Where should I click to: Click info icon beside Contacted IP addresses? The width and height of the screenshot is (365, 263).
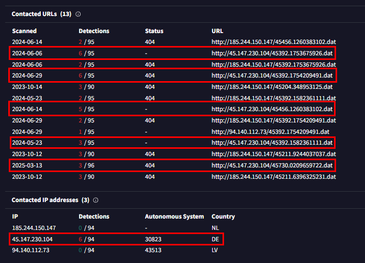(96, 200)
